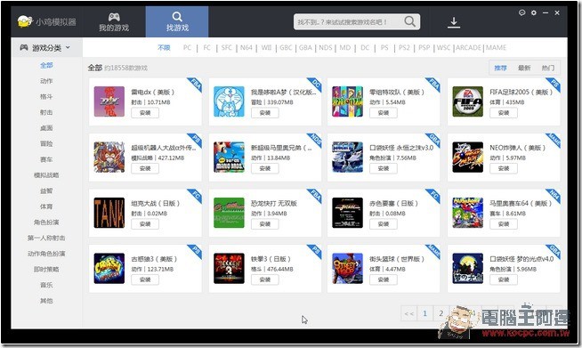
Task: Filter by GBA platform
Action: point(305,47)
